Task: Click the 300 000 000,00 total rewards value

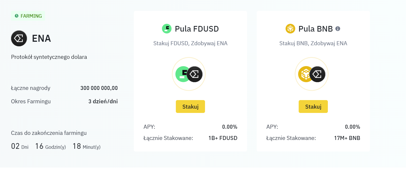Action: pyautogui.click(x=99, y=88)
